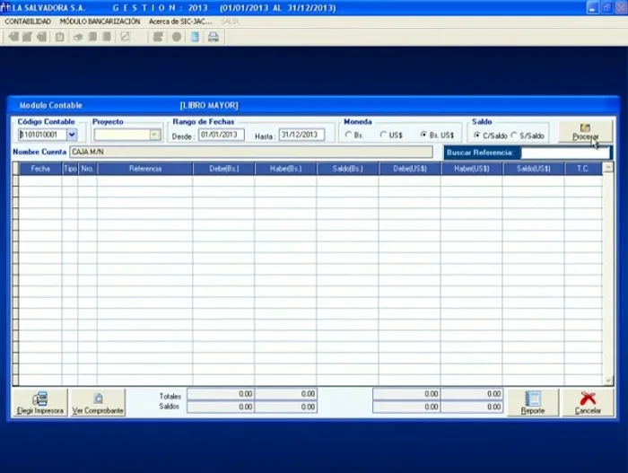
Task: Click the blue document icon in the toolbar
Action: pyautogui.click(x=195, y=37)
